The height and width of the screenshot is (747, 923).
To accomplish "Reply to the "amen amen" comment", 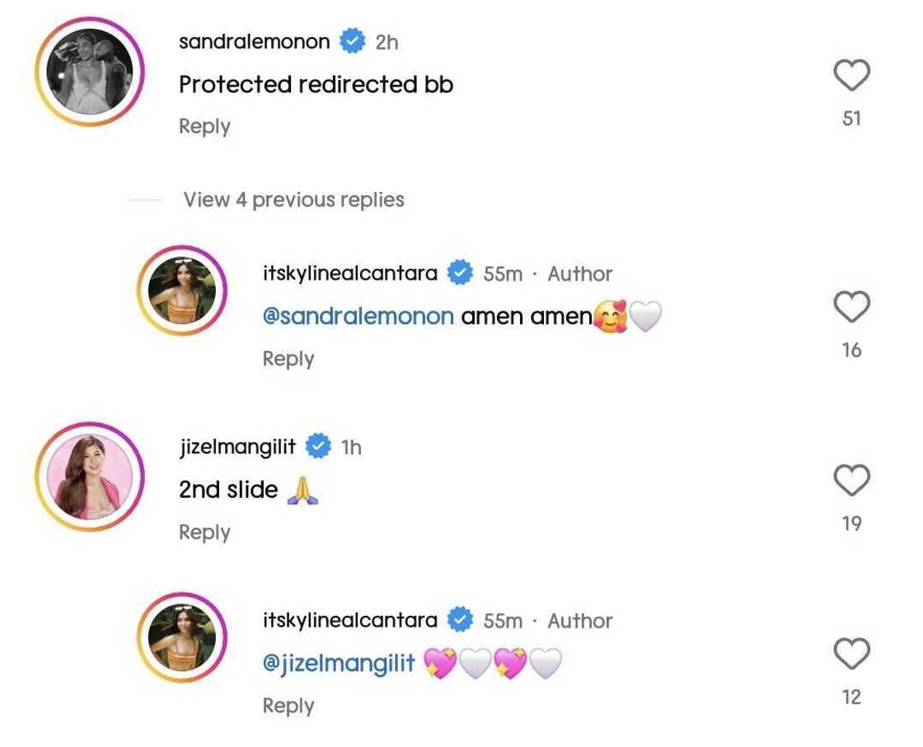I will click(288, 359).
